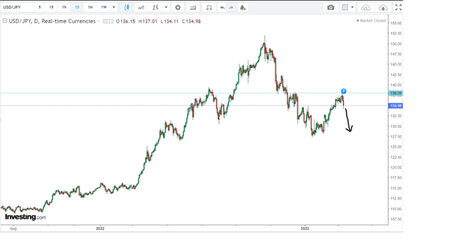The image size is (462, 250).
Task: Select the candlestick chart style icon
Action: point(127,7)
